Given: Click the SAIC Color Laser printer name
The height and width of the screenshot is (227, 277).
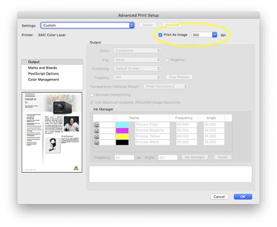Looking at the screenshot, I should [x=52, y=35].
